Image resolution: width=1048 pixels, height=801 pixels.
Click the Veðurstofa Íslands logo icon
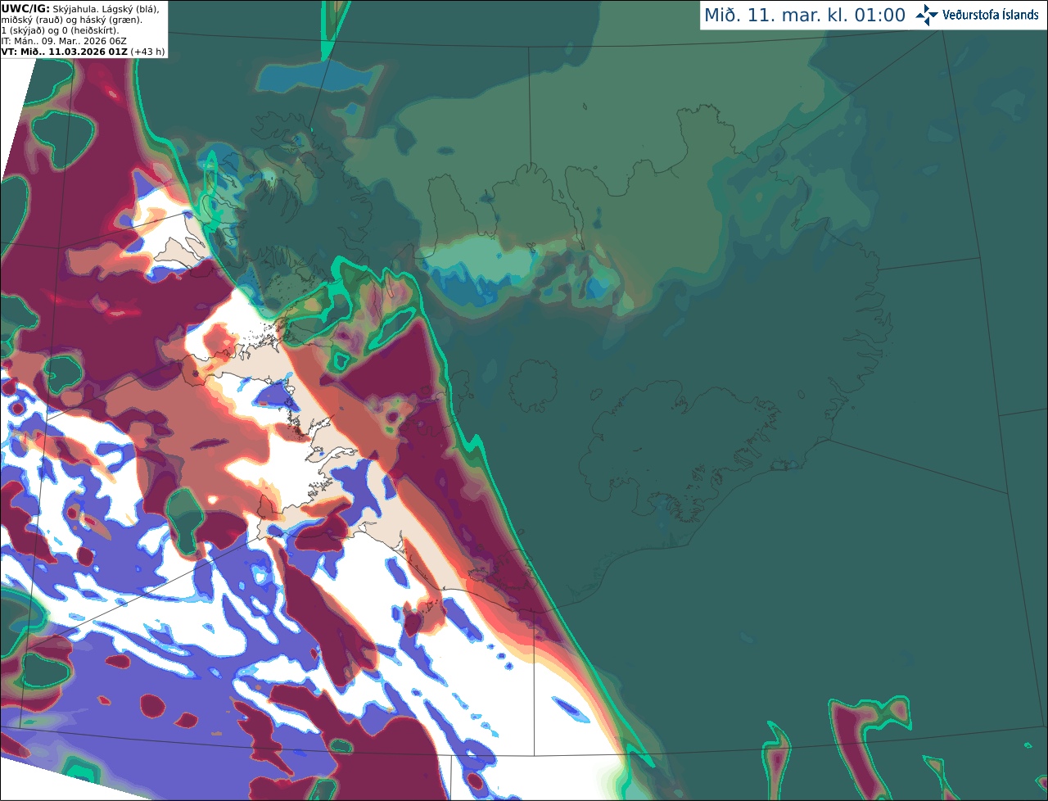(927, 15)
